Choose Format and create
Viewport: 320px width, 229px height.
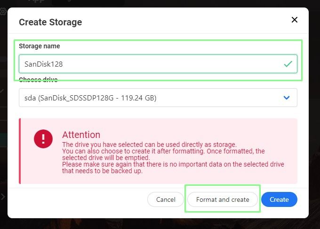(x=223, y=199)
